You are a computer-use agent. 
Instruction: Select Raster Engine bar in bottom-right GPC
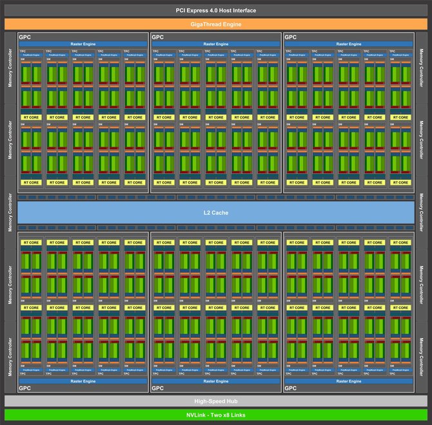(349, 381)
